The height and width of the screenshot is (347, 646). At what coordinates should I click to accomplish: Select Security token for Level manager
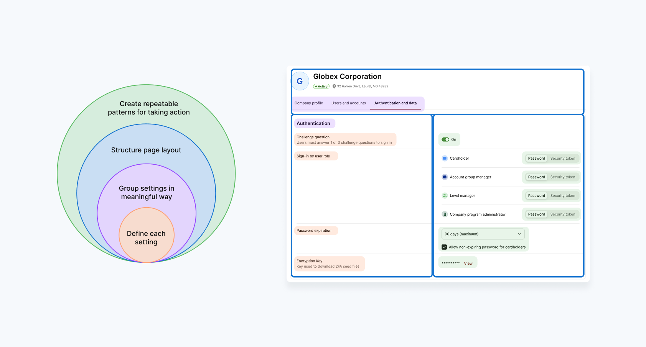tap(562, 196)
